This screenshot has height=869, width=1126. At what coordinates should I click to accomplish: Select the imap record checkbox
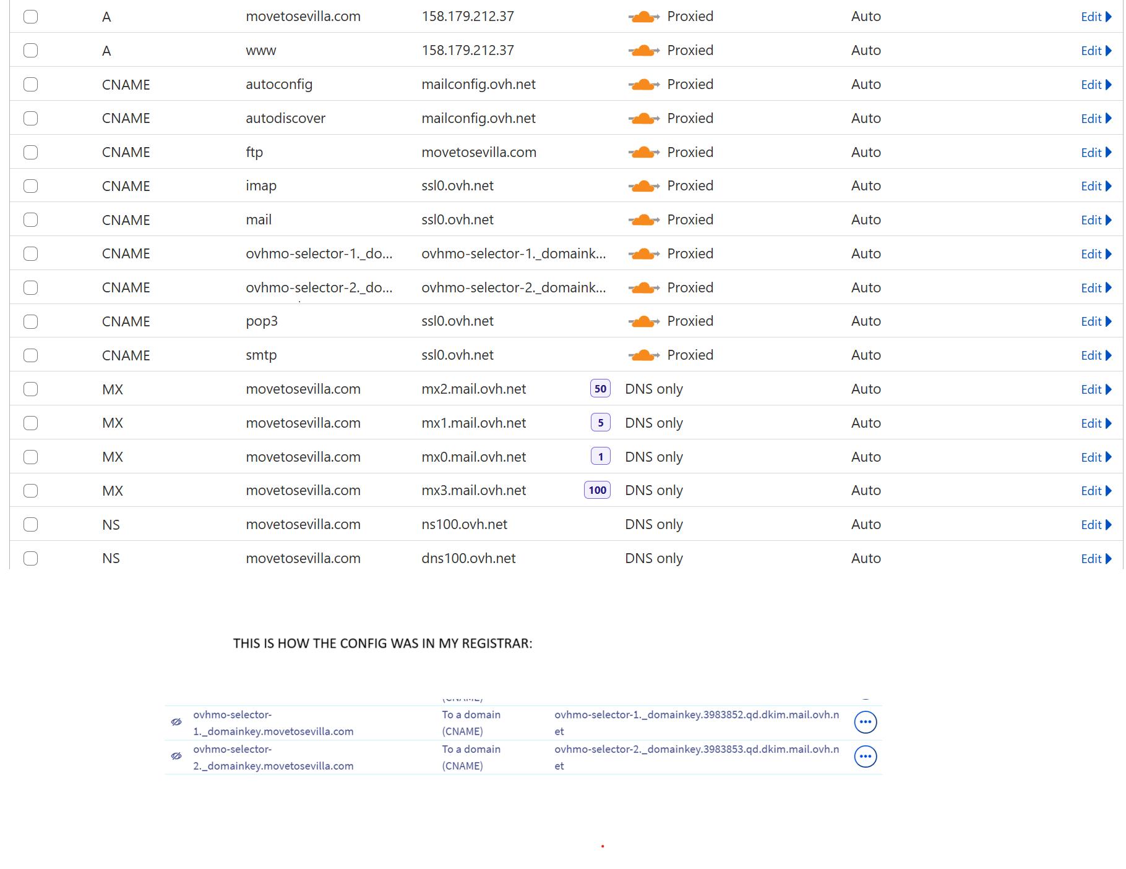click(30, 186)
